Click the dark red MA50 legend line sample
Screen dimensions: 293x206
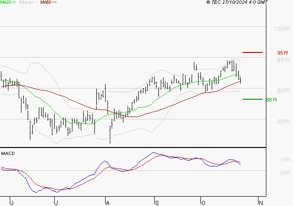coord(54,2)
